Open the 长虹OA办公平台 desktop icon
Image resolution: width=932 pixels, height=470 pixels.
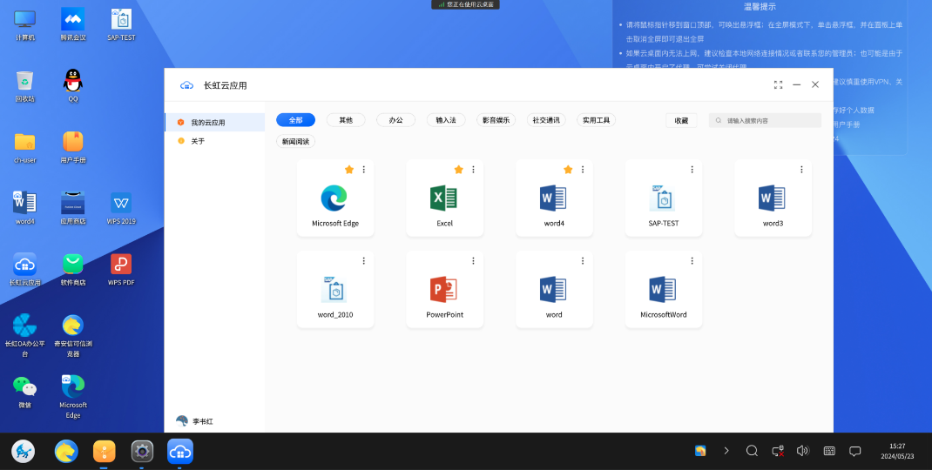25,336
